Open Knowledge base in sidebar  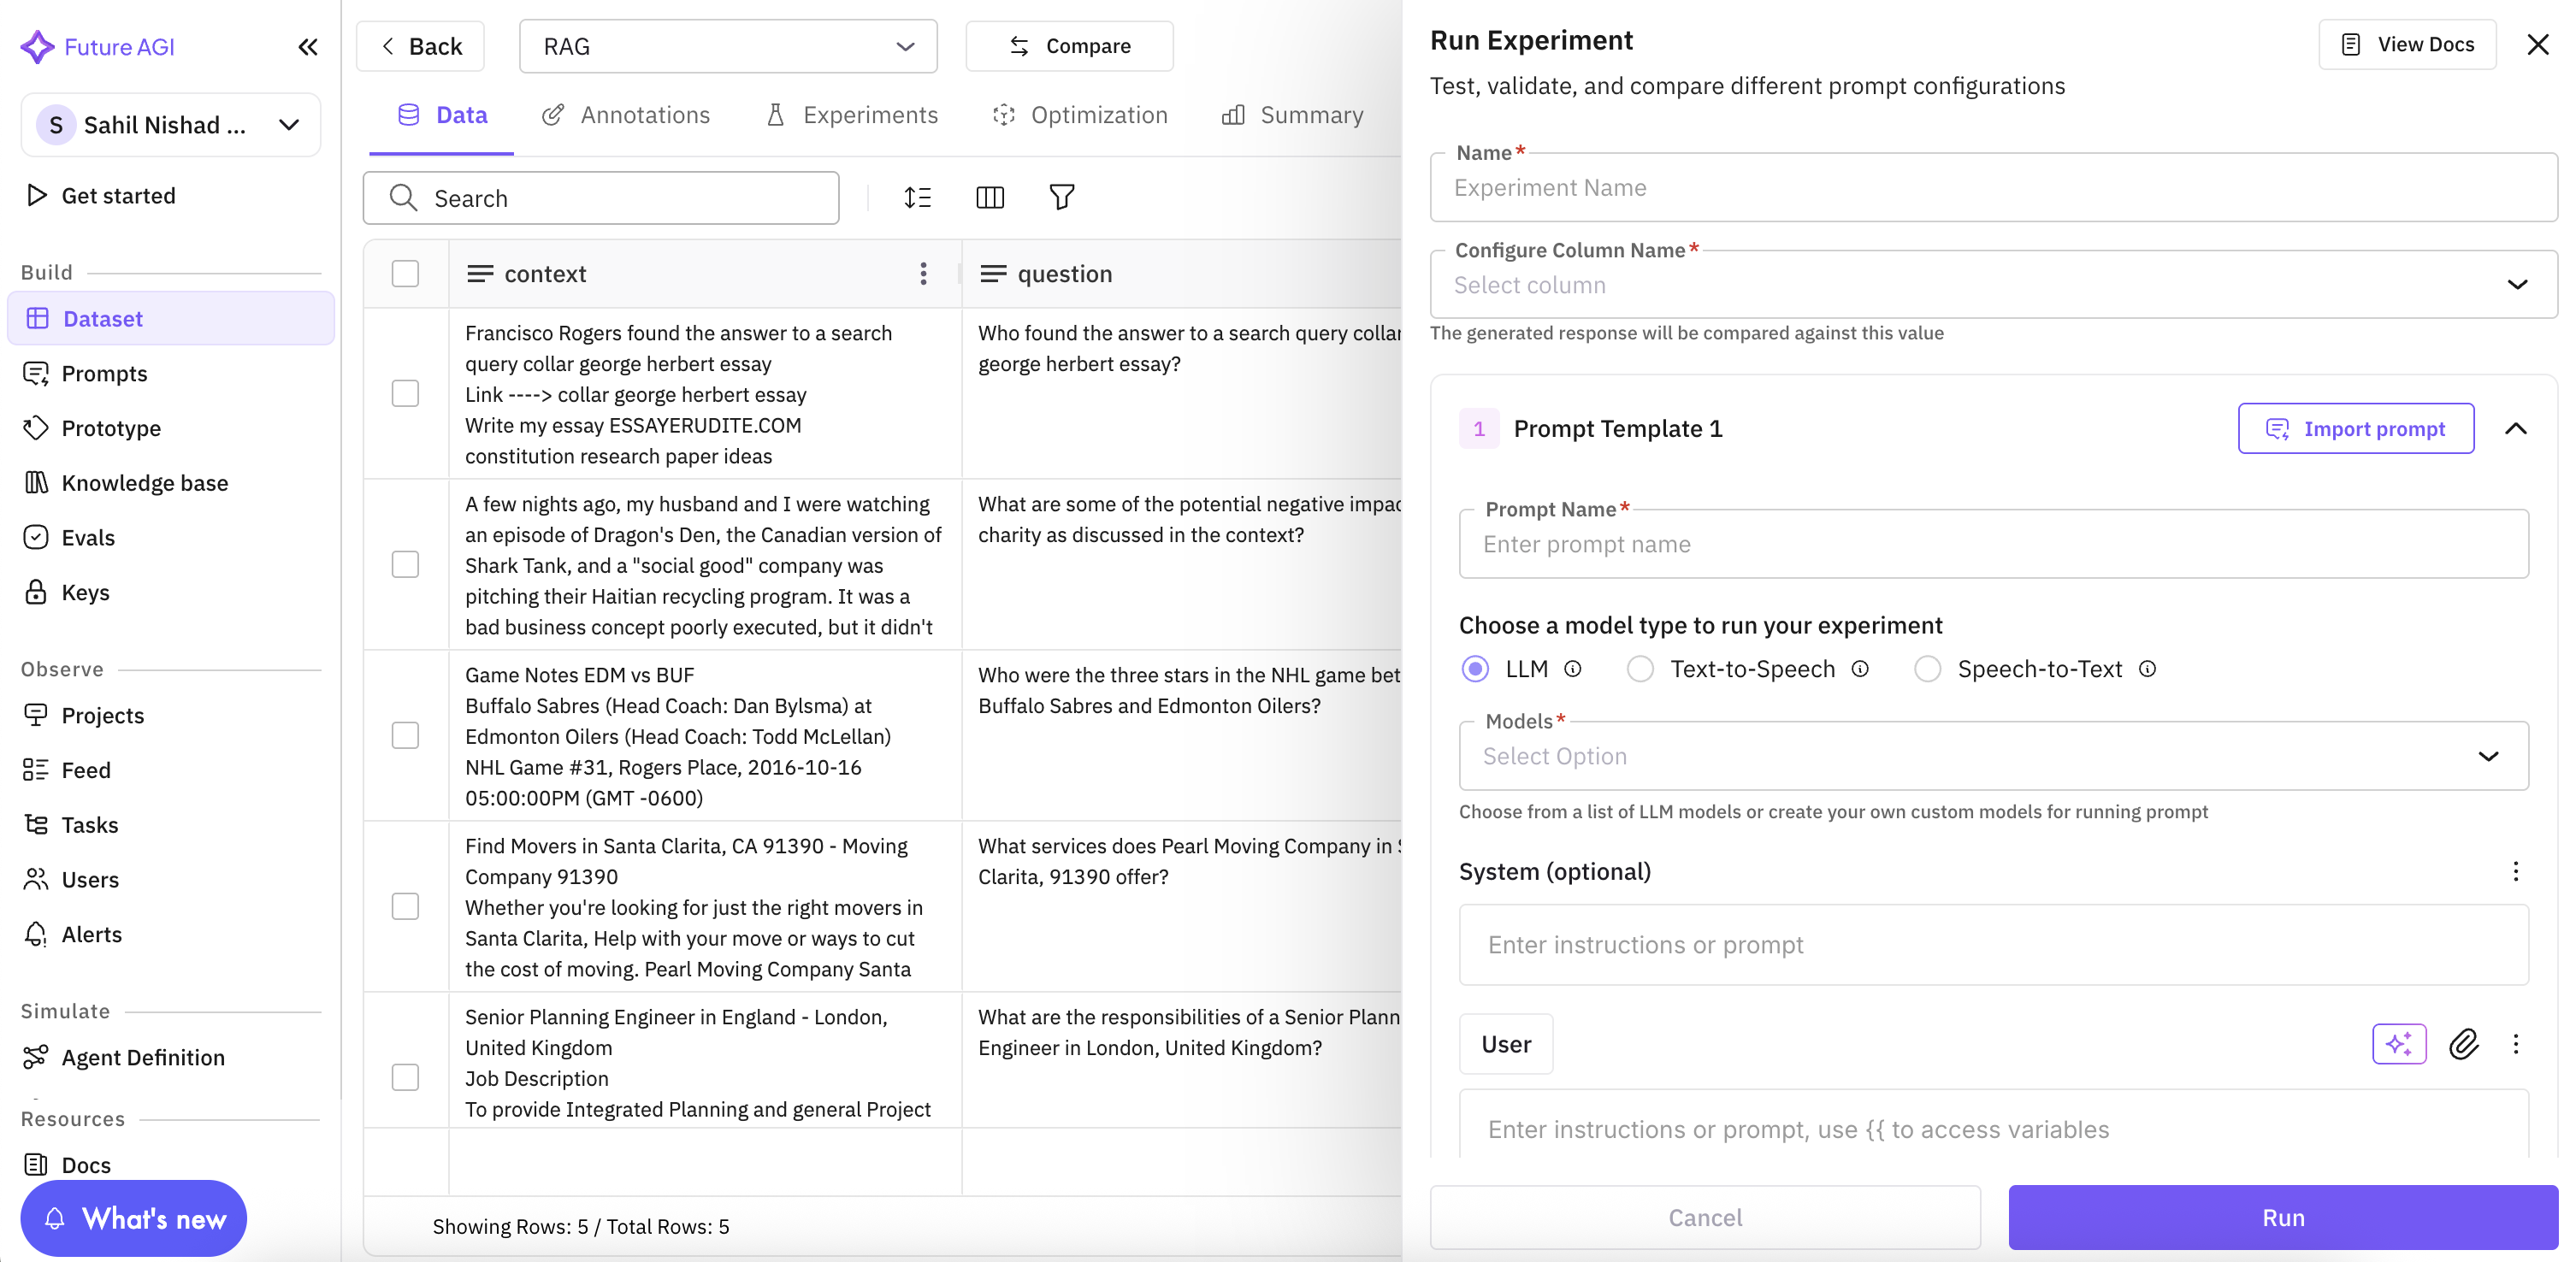(144, 483)
